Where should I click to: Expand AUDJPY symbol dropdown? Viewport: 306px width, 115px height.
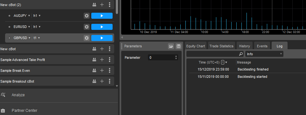tap(29, 16)
